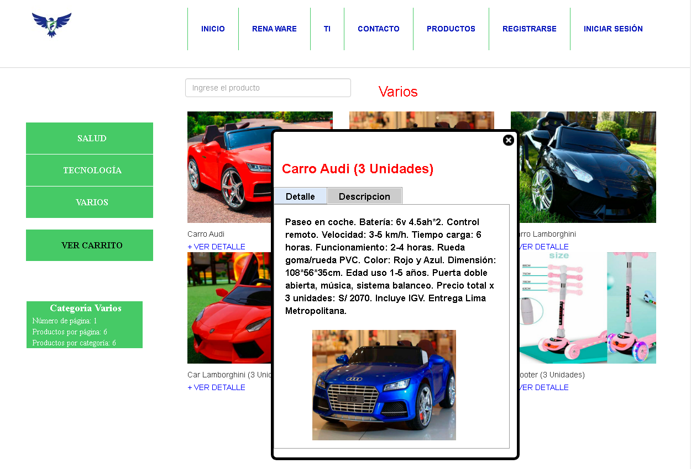Screen dimensions: 691x469
Task: Select the Detalle tab
Action: tap(300, 196)
